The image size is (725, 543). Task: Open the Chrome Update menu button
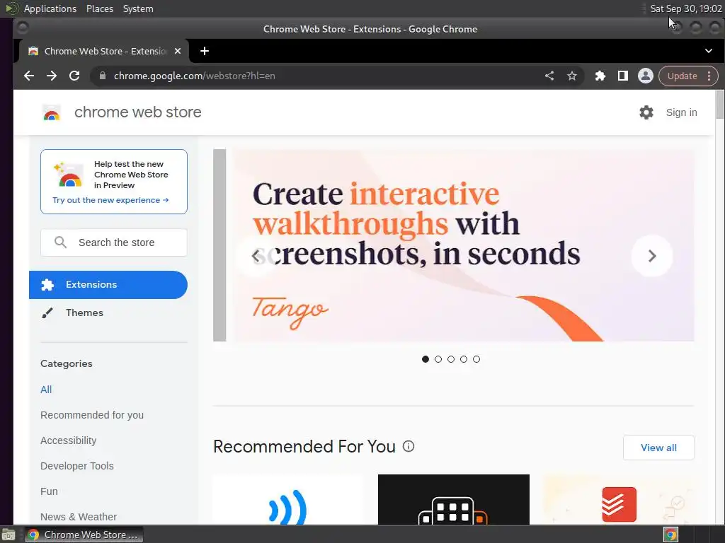688,76
